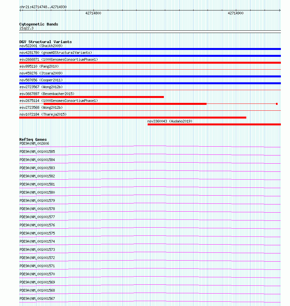Screen dimensions: 290x306
Task: Open transcript PDE9A|NM_001001583
Action: tap(37, 168)
